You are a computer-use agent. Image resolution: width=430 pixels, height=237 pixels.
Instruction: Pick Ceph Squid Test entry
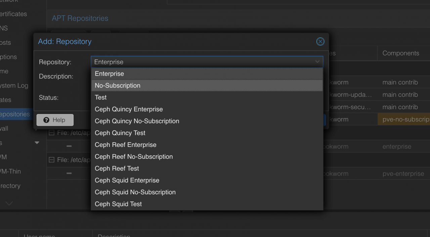207,204
